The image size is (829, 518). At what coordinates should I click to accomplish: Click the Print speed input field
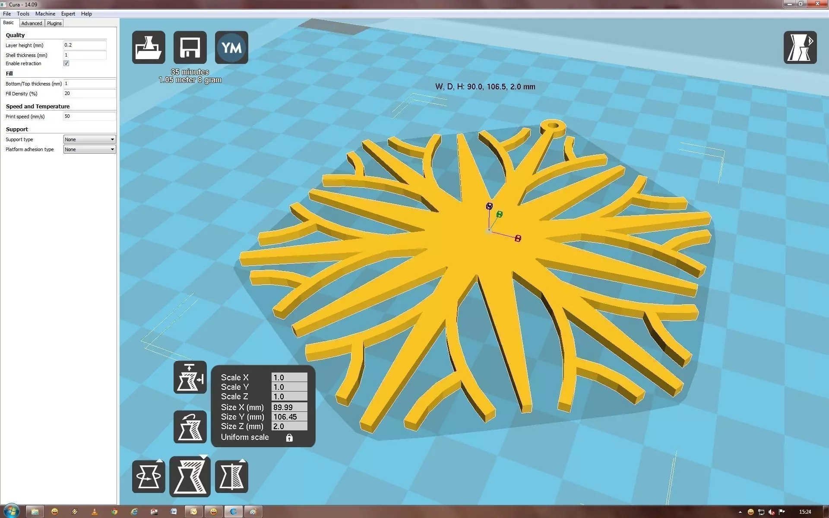89,117
